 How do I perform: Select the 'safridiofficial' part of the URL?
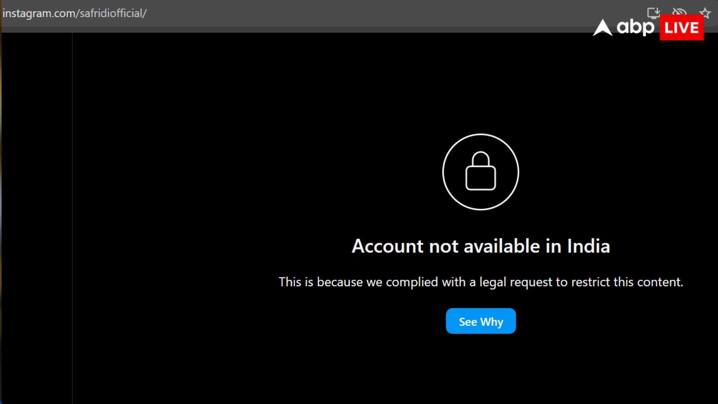point(111,13)
